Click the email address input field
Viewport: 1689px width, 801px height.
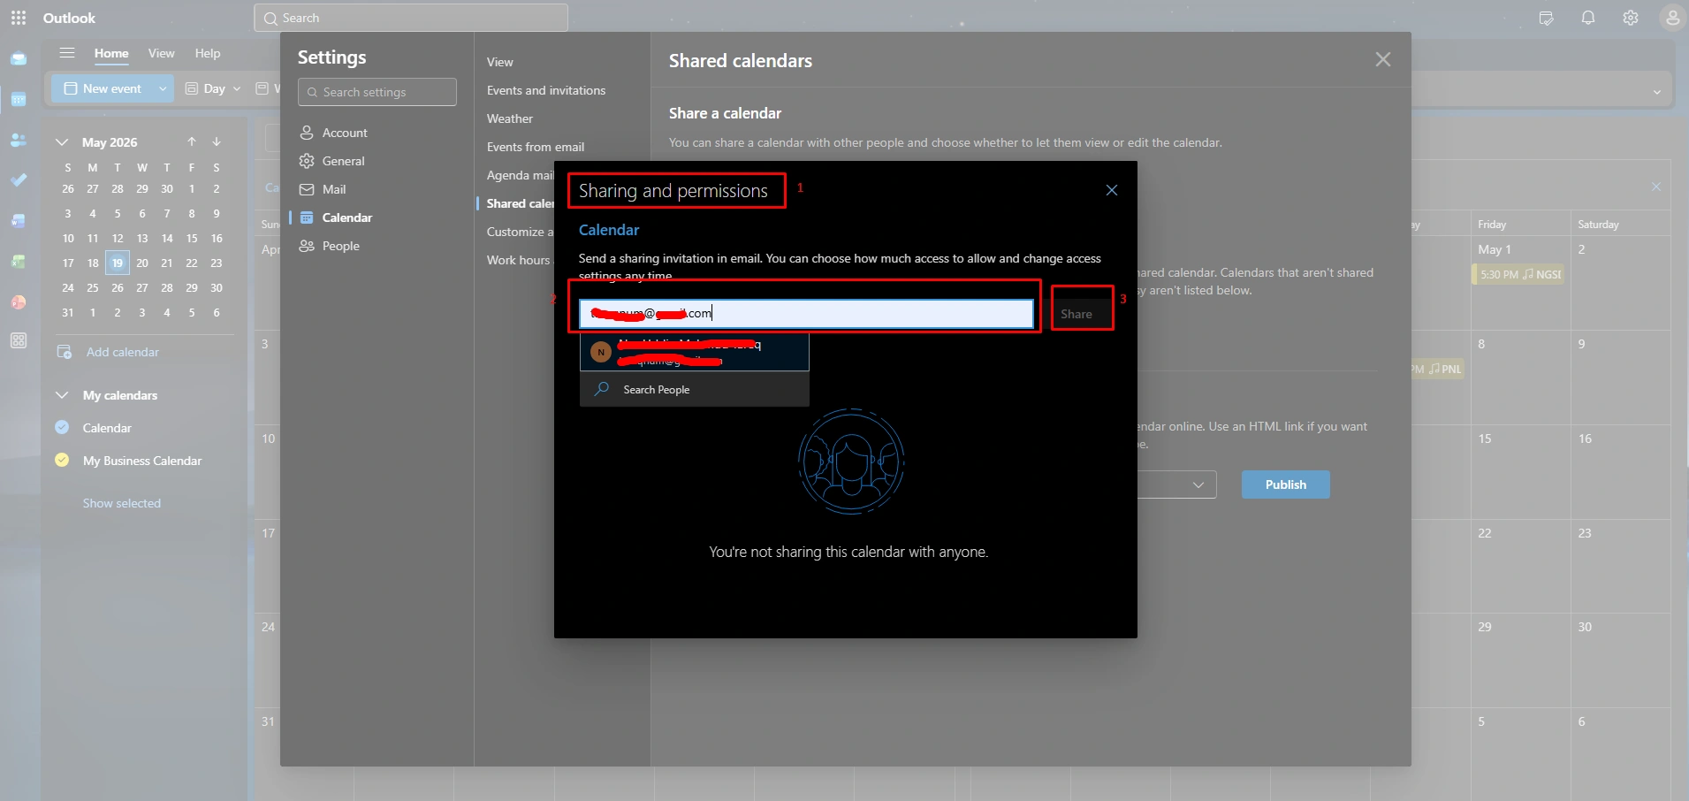point(806,314)
